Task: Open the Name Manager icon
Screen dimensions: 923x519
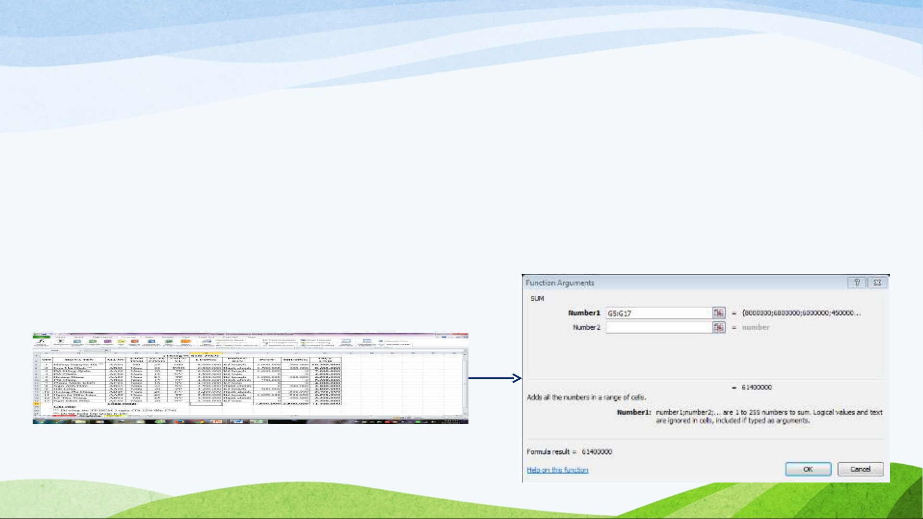Action: click(207, 341)
